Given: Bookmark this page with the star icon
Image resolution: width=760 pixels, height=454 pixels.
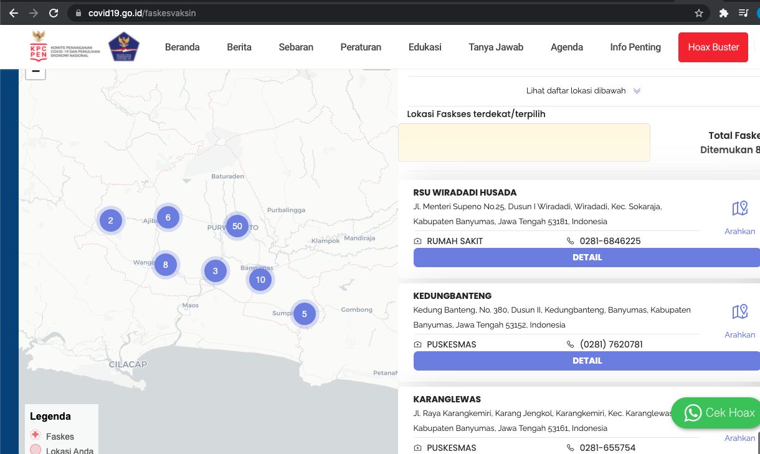Looking at the screenshot, I should click(699, 12).
